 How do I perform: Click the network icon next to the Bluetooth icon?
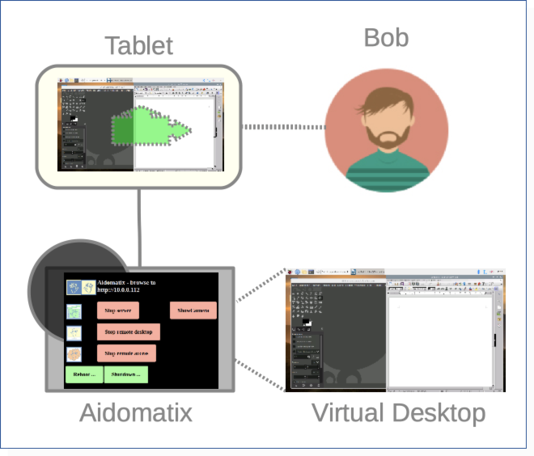tap(485, 272)
